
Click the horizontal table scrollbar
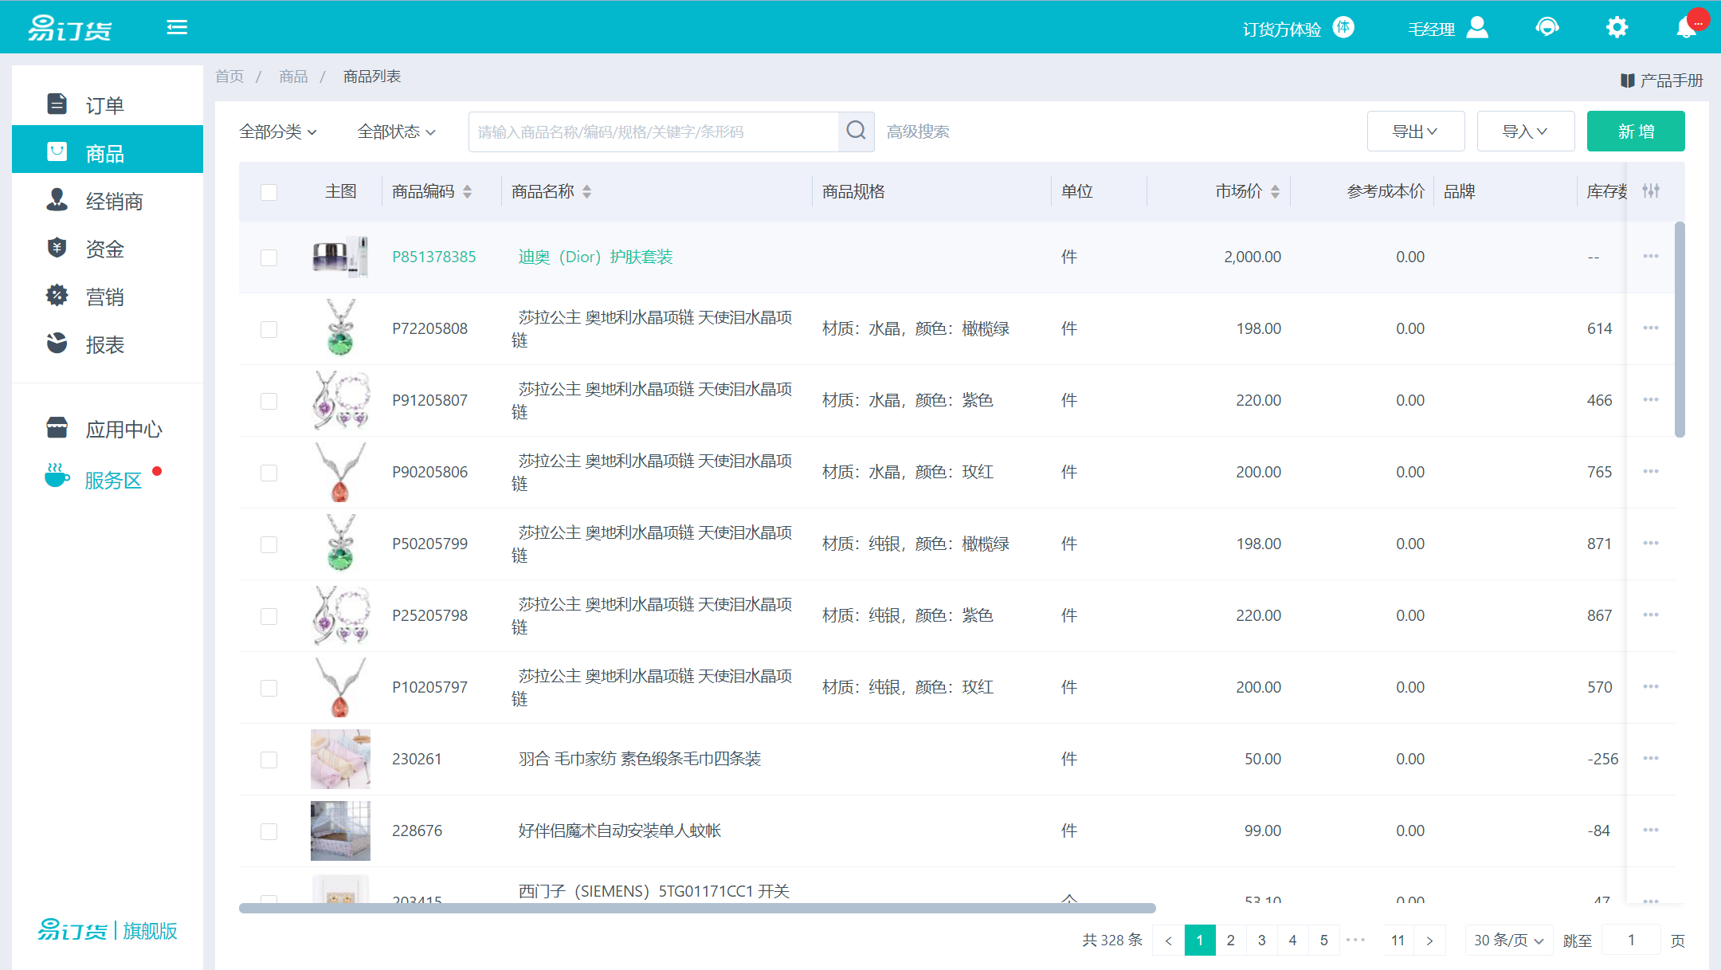(x=697, y=908)
